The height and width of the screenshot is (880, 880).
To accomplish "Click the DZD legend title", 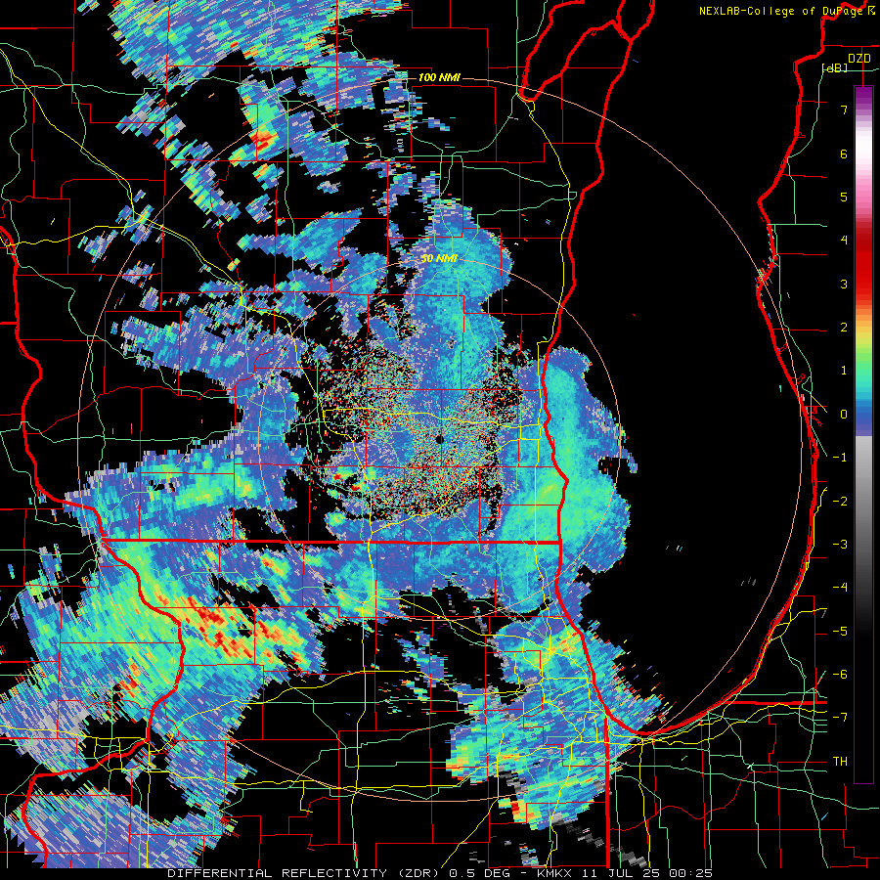I will (858, 58).
